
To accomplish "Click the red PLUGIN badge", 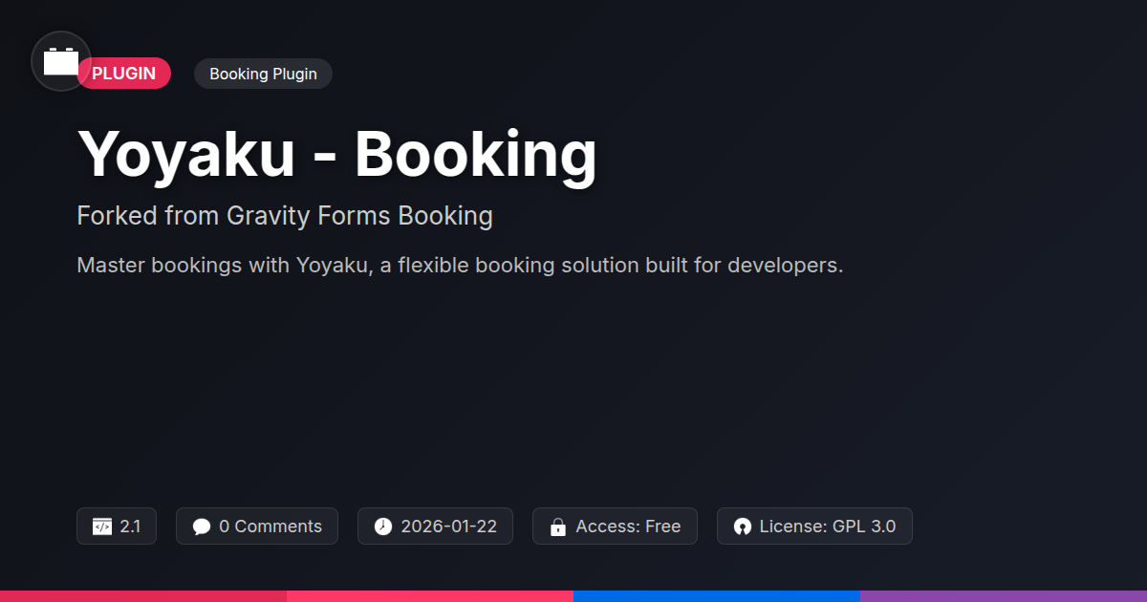I will (x=124, y=74).
